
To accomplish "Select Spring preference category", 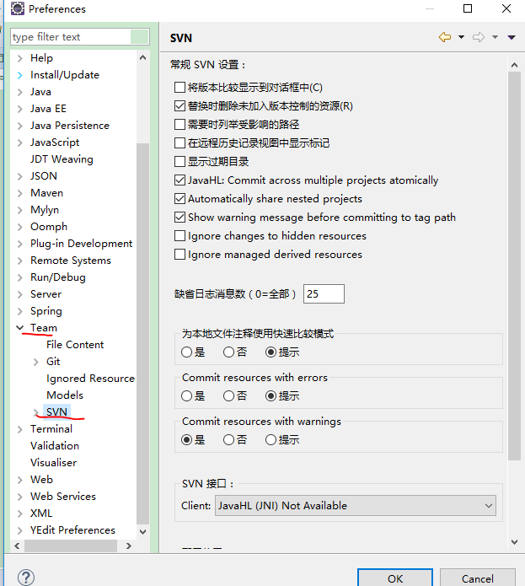I will (x=46, y=311).
